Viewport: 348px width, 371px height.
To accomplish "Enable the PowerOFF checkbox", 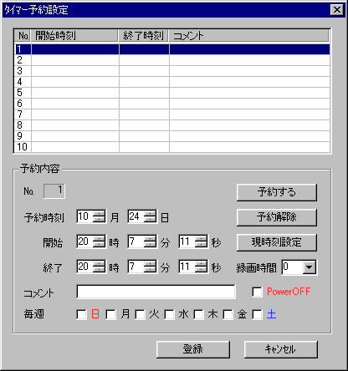I will click(257, 292).
